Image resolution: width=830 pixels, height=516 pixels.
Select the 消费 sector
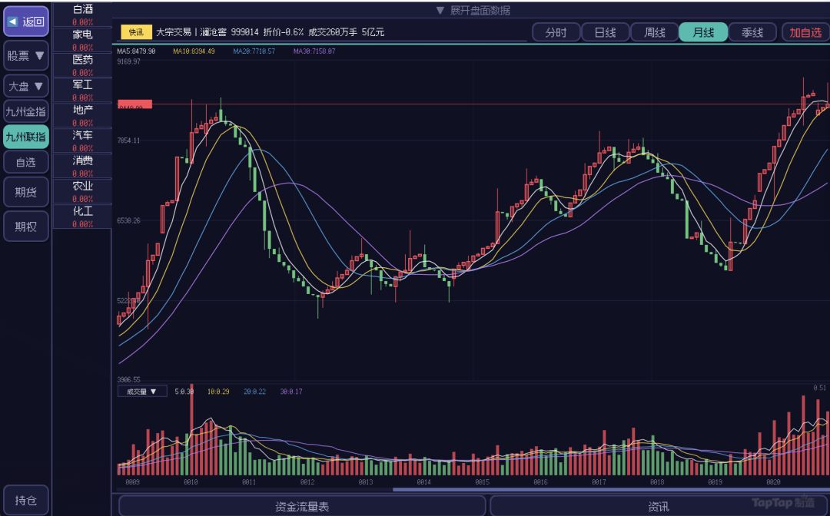click(x=82, y=166)
